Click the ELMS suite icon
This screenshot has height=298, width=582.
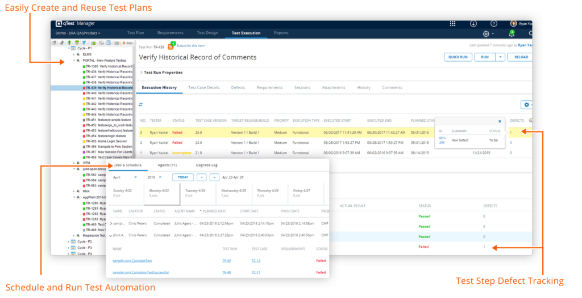[x=78, y=54]
